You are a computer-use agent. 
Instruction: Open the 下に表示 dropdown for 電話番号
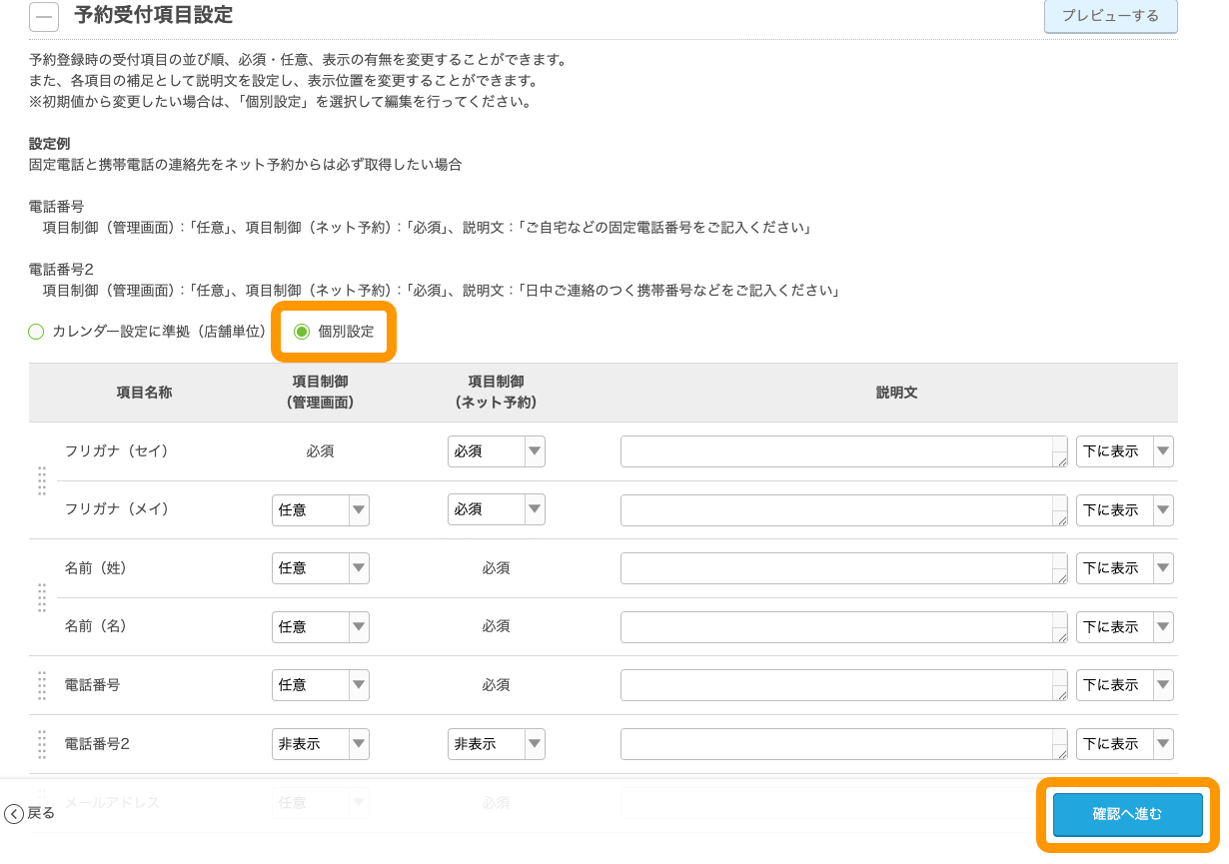point(1124,685)
